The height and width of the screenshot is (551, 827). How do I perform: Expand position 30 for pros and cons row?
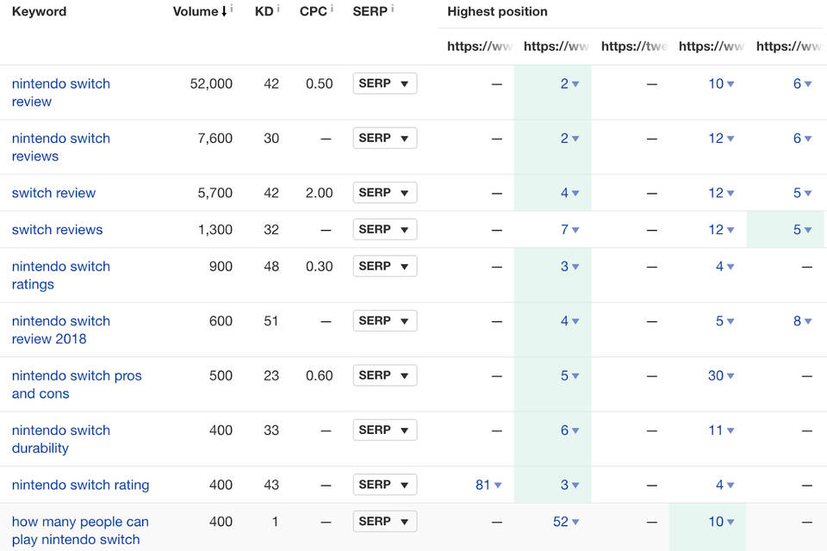coord(721,376)
